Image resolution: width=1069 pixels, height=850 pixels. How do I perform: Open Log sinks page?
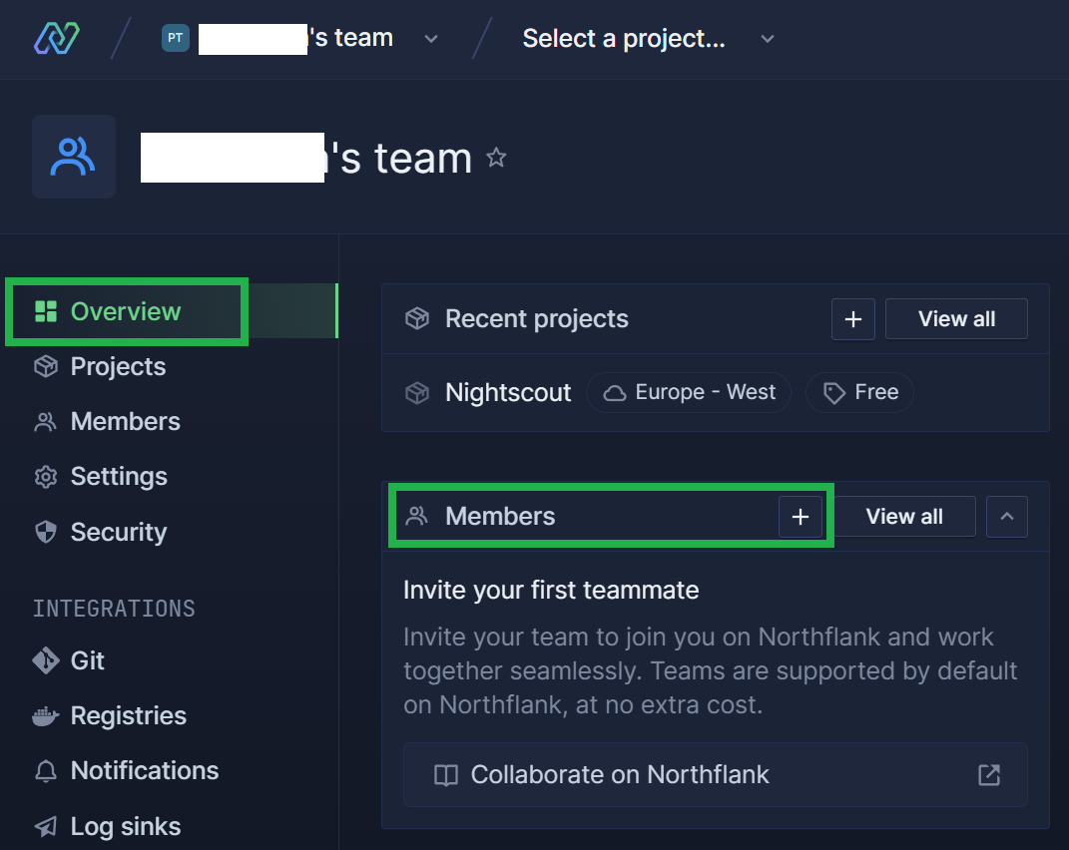[x=107, y=826]
